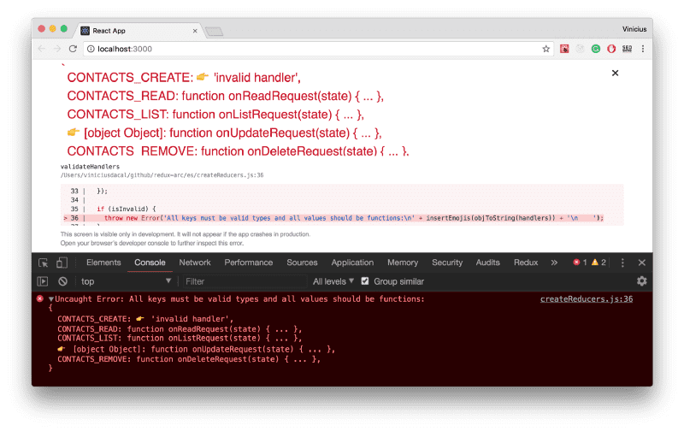The image size is (684, 431).
Task: Activate the inspect element picker
Action: (44, 263)
